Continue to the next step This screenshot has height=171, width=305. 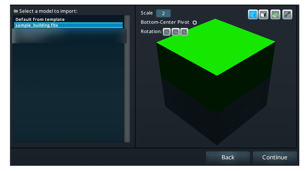274,157
